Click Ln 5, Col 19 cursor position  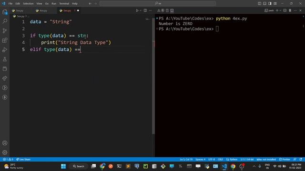(186, 160)
